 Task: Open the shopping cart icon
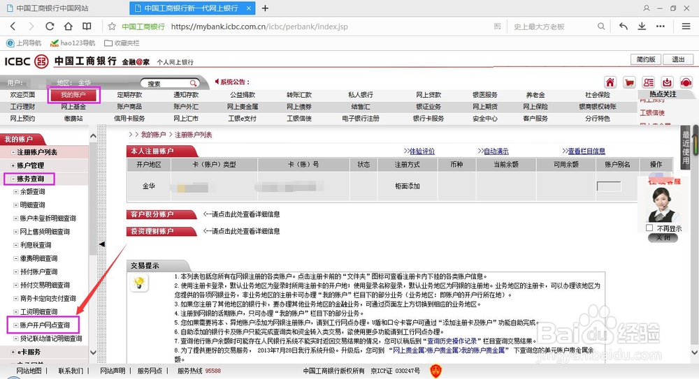629,82
